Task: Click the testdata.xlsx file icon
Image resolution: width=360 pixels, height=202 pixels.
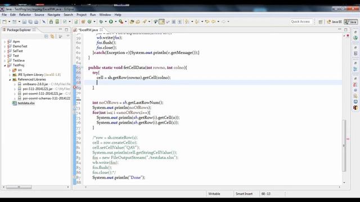Action: tap(14, 103)
